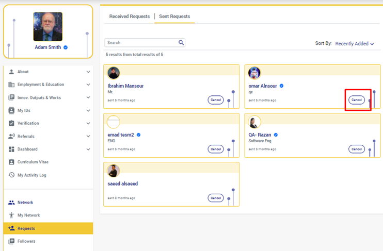Click the About person icon

click(x=11, y=72)
